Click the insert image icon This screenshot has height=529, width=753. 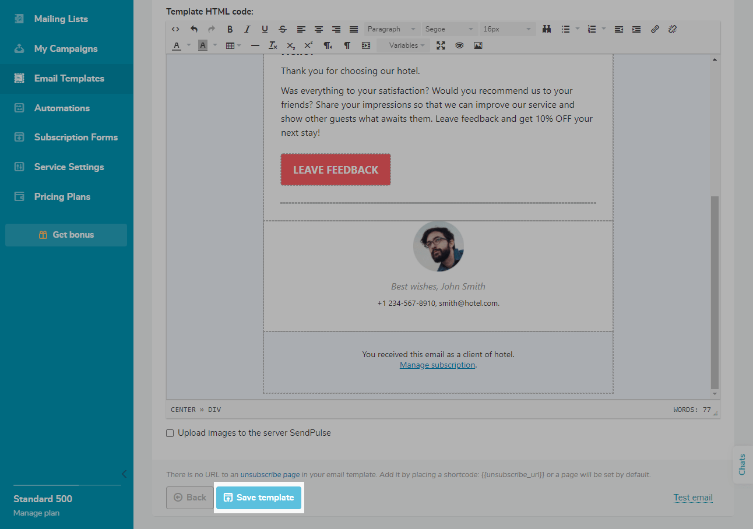(478, 45)
